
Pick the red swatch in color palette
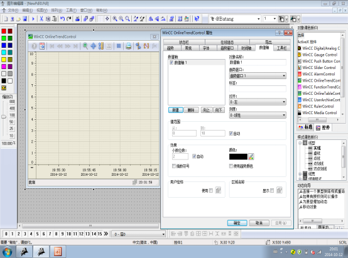pyautogui.click(x=4, y=31)
